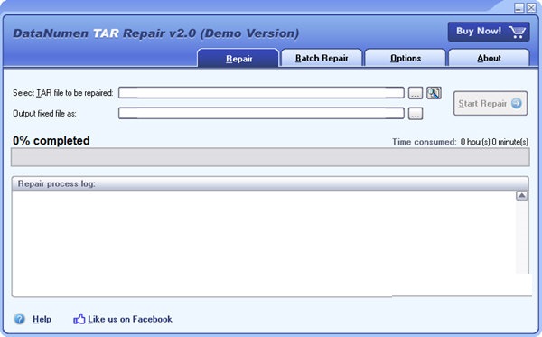Click the "0% completed" status text
Viewport: 542px width, 337px height.
click(x=51, y=141)
